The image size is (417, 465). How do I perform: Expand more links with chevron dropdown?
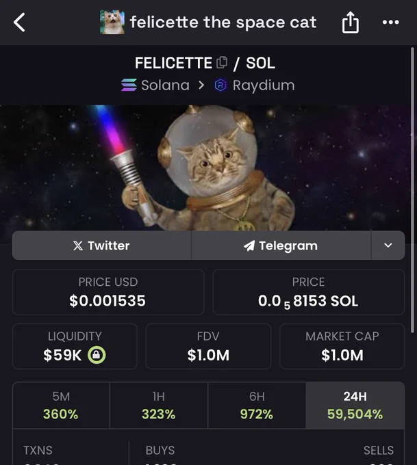point(388,245)
